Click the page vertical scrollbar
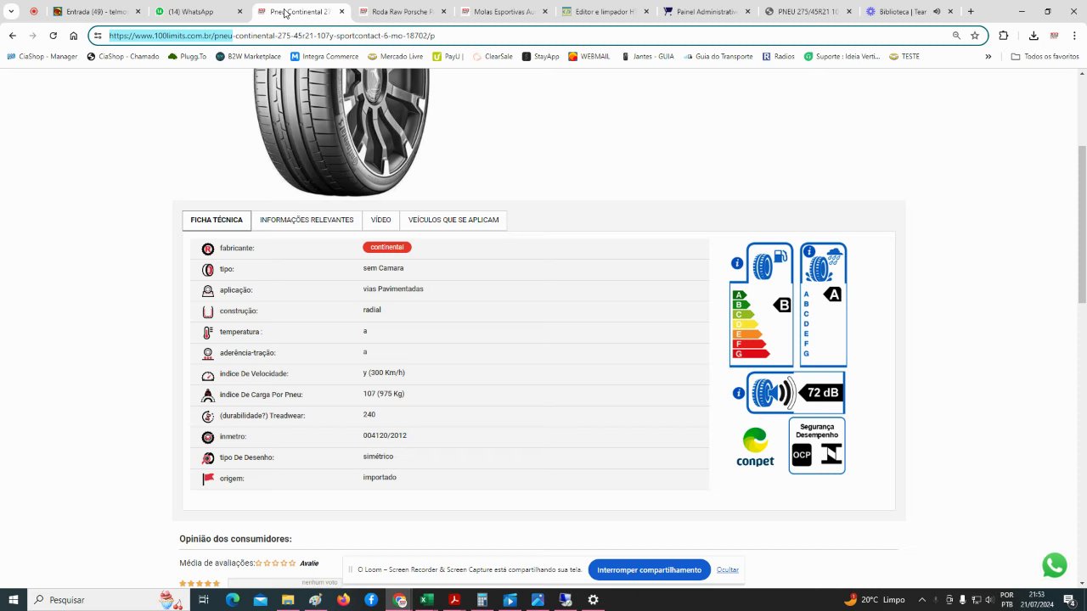The image size is (1087, 611). 1082,224
